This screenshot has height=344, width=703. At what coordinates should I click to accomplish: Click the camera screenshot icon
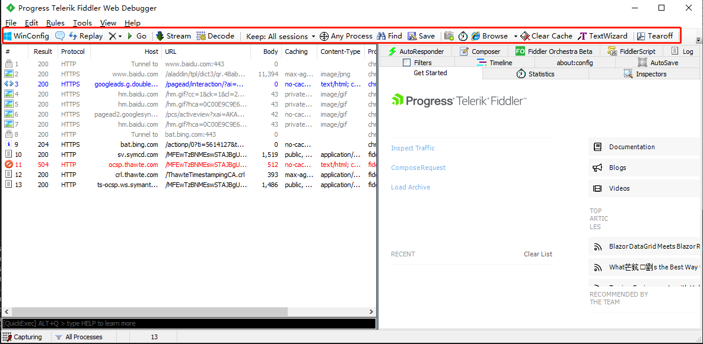click(448, 36)
